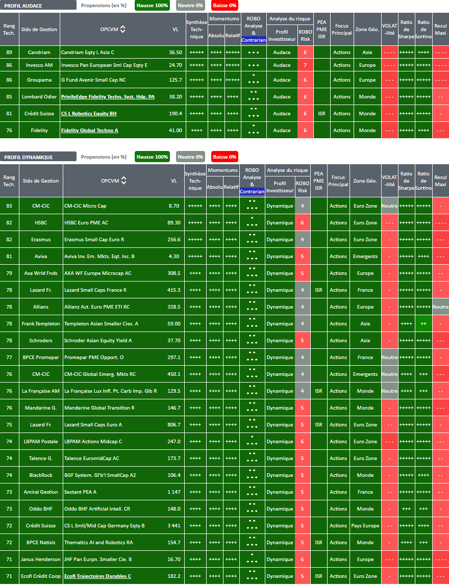The width and height of the screenshot is (449, 585).
Task: Click Ecofi Crédit Coop management company cell
Action: tap(41, 576)
